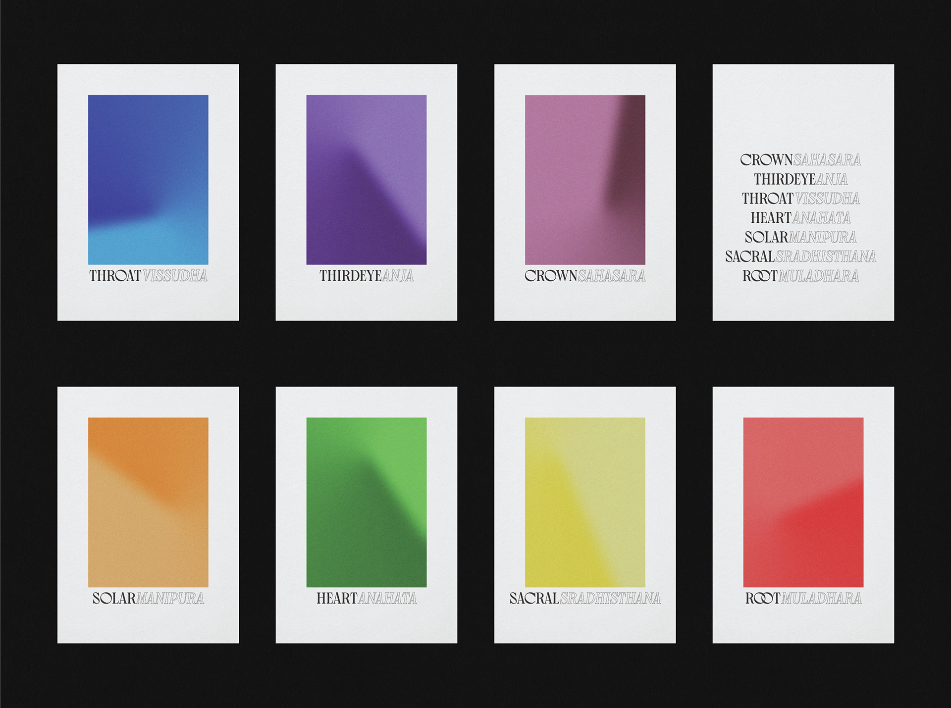The height and width of the screenshot is (708, 951).
Task: Click ROOT MULADHARA line in the text list card
Action: tap(800, 276)
